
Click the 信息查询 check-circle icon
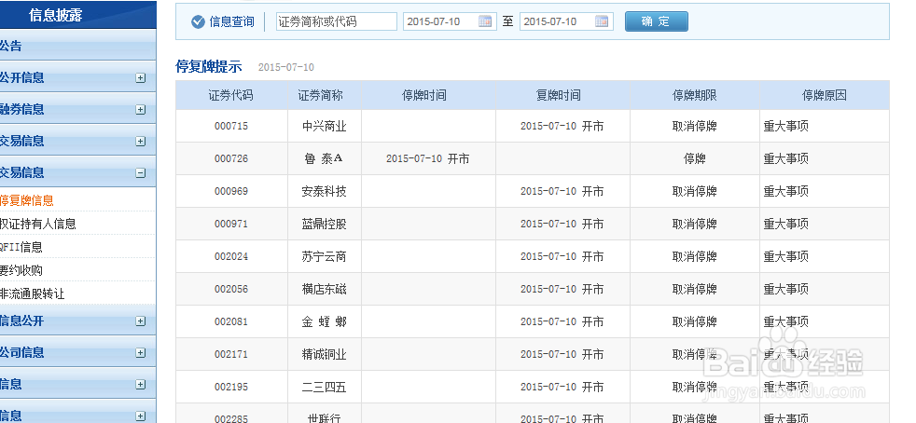[198, 21]
